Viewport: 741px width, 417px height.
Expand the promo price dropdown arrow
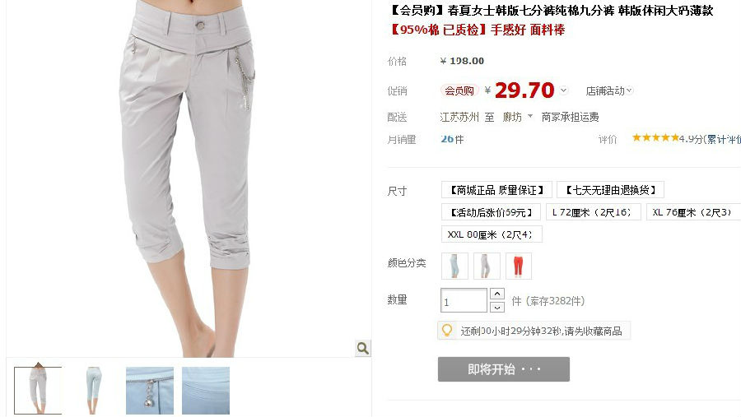point(563,90)
